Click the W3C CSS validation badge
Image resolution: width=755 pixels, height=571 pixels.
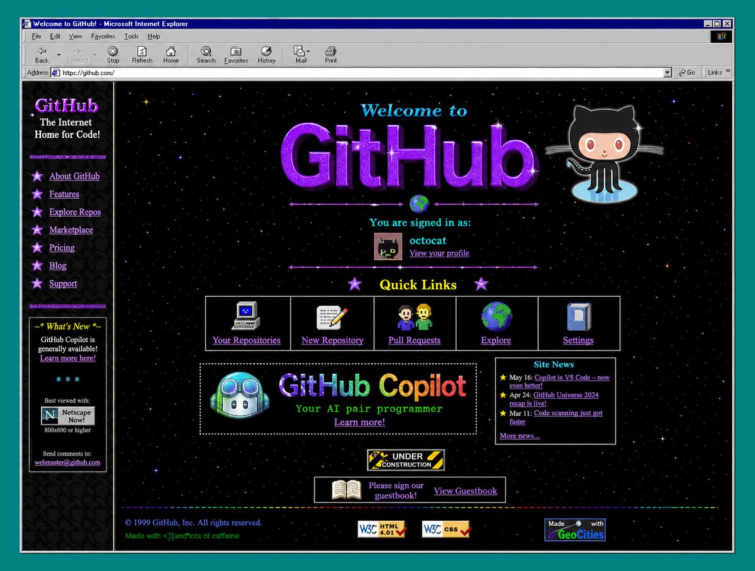[446, 529]
